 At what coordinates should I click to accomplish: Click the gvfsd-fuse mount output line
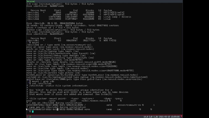(x=82, y=79)
